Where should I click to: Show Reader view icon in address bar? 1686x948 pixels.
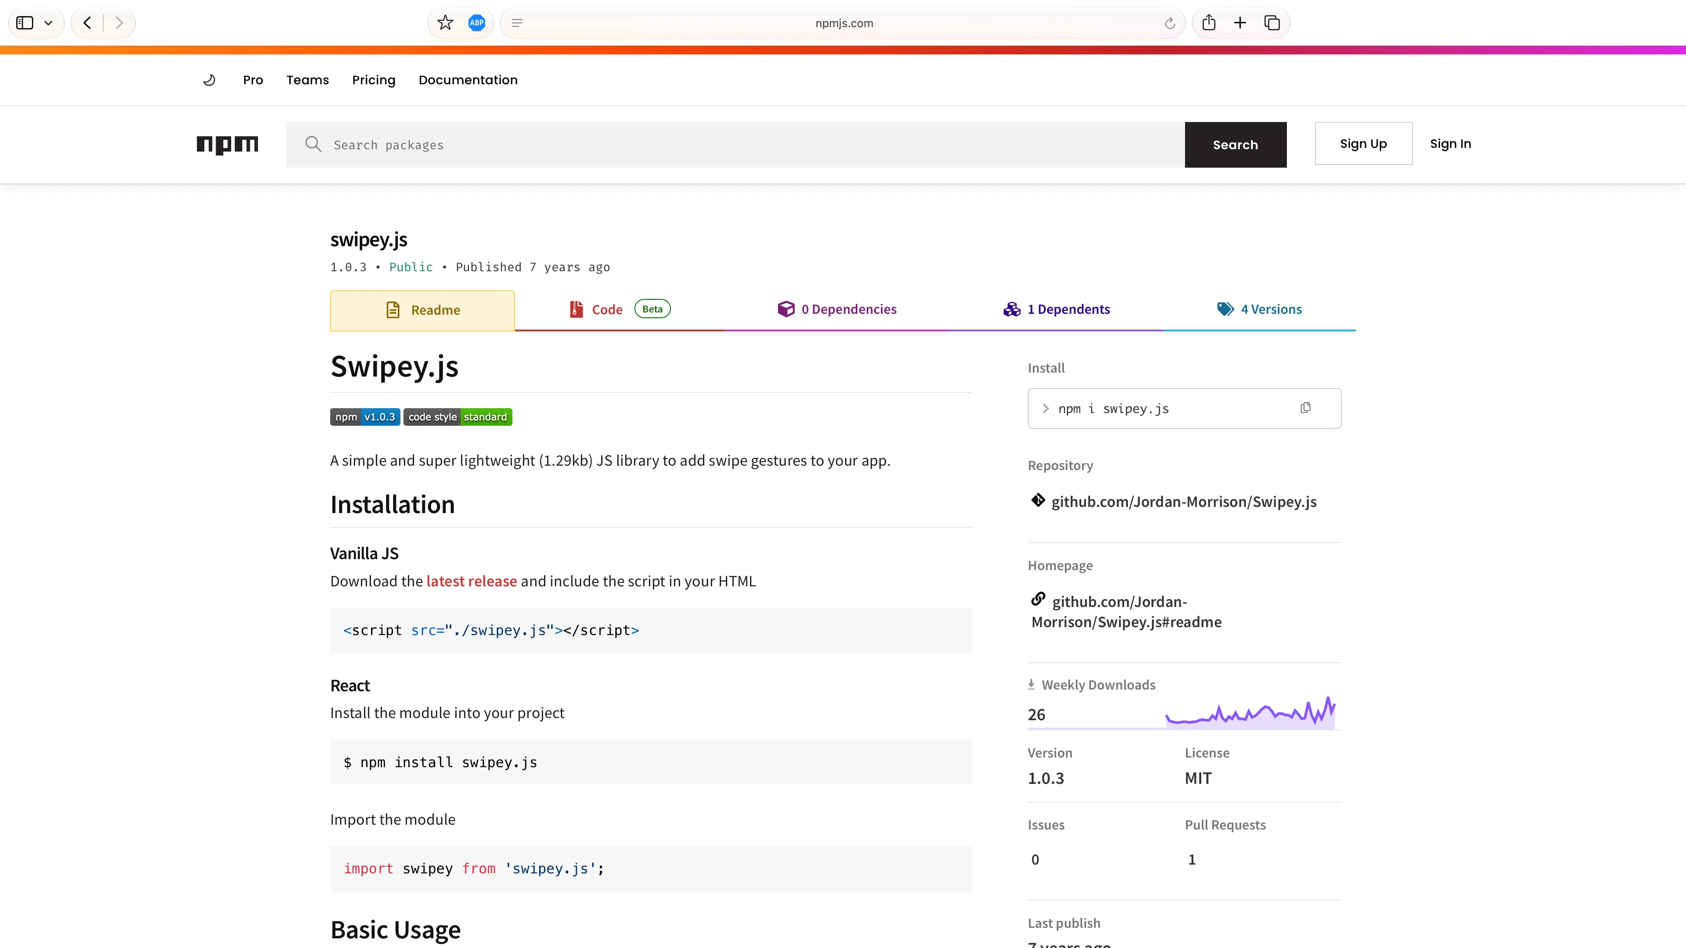tap(517, 23)
